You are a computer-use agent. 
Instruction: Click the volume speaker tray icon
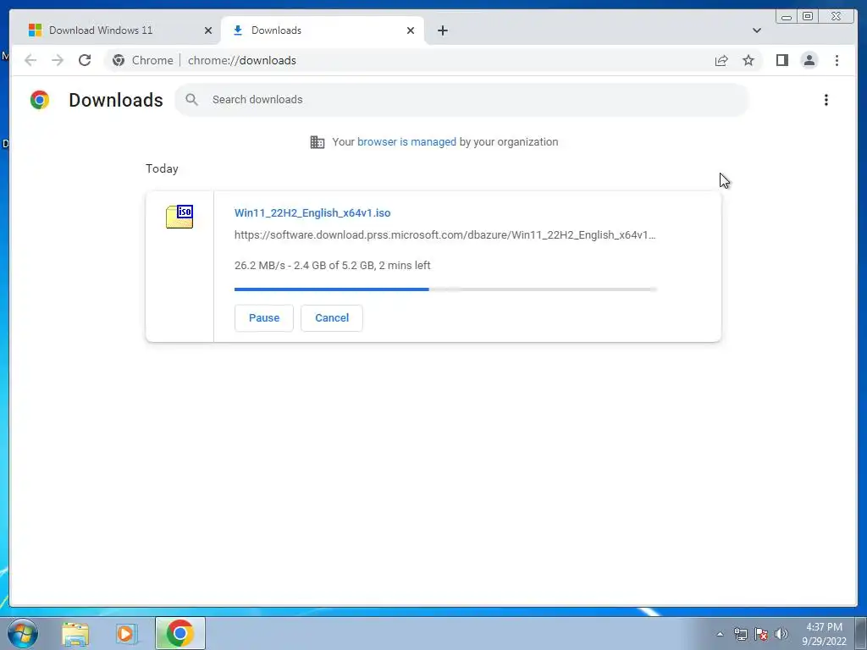click(781, 634)
